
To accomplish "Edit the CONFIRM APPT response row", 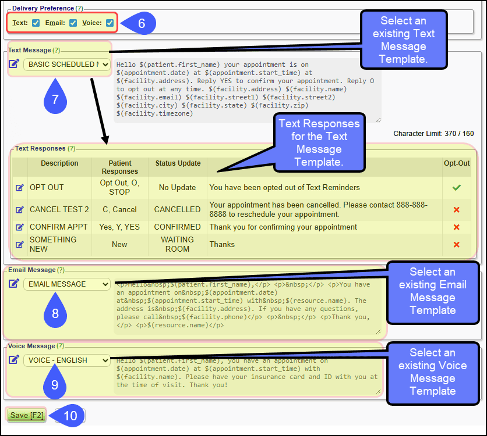I will pos(20,227).
